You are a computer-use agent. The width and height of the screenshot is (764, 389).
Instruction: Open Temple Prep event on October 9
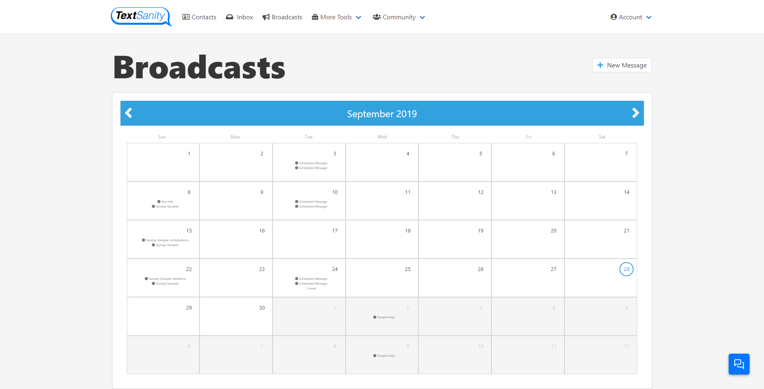384,356
